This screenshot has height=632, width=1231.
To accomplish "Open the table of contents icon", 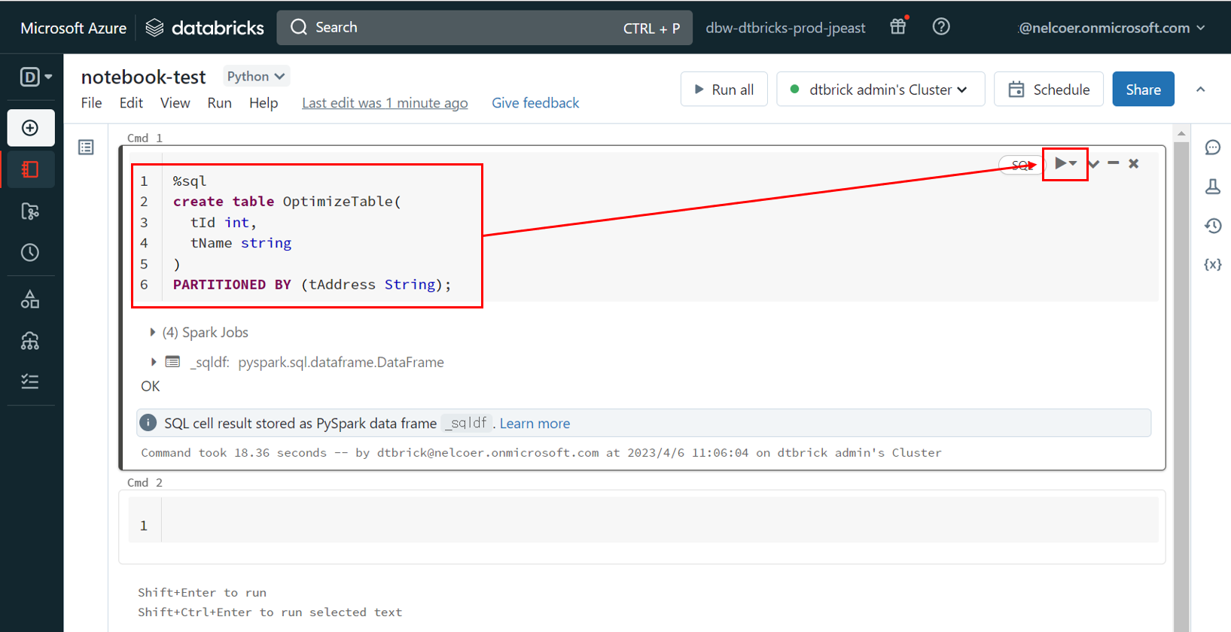I will tap(86, 147).
